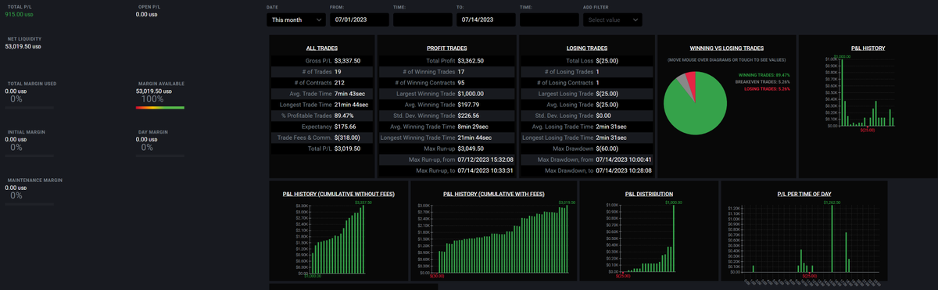Click the empty Time field after To date
The image size is (938, 290).
(x=549, y=20)
